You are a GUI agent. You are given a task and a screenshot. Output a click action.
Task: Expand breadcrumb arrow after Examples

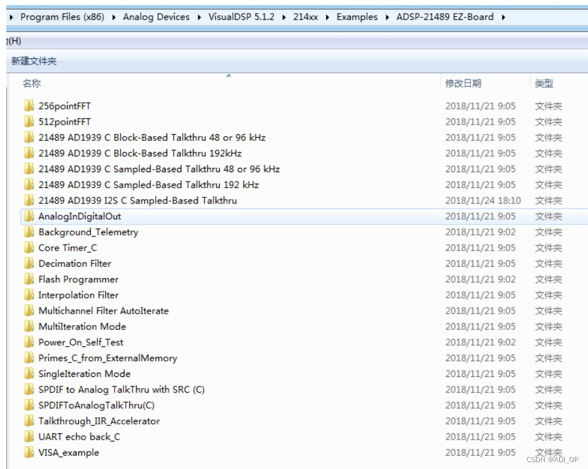(387, 18)
